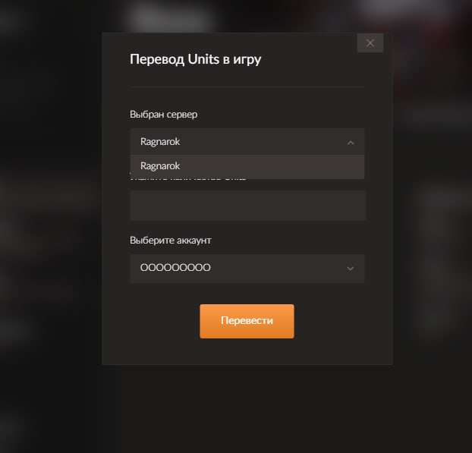The image size is (472, 453).
Task: Click the blurred backdrop right of the dialog
Action: click(x=433, y=211)
